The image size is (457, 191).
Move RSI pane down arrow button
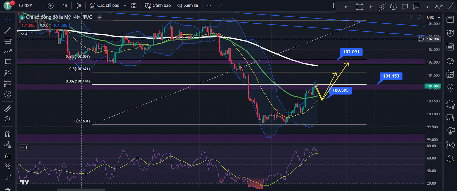(403, 17)
